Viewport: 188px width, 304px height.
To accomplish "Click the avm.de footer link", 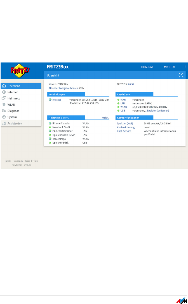I will (28, 165).
